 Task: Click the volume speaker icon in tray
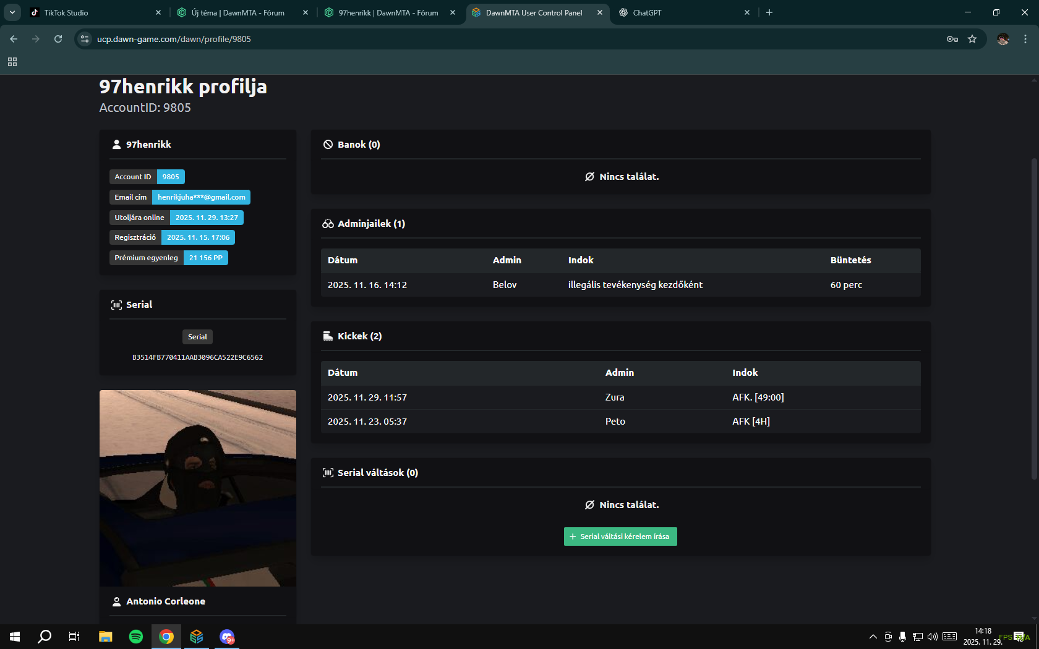point(933,637)
